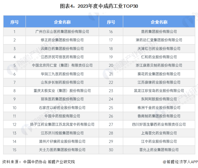Click rank number 23 cell
Screen dimensions: 198x168
(111, 91)
